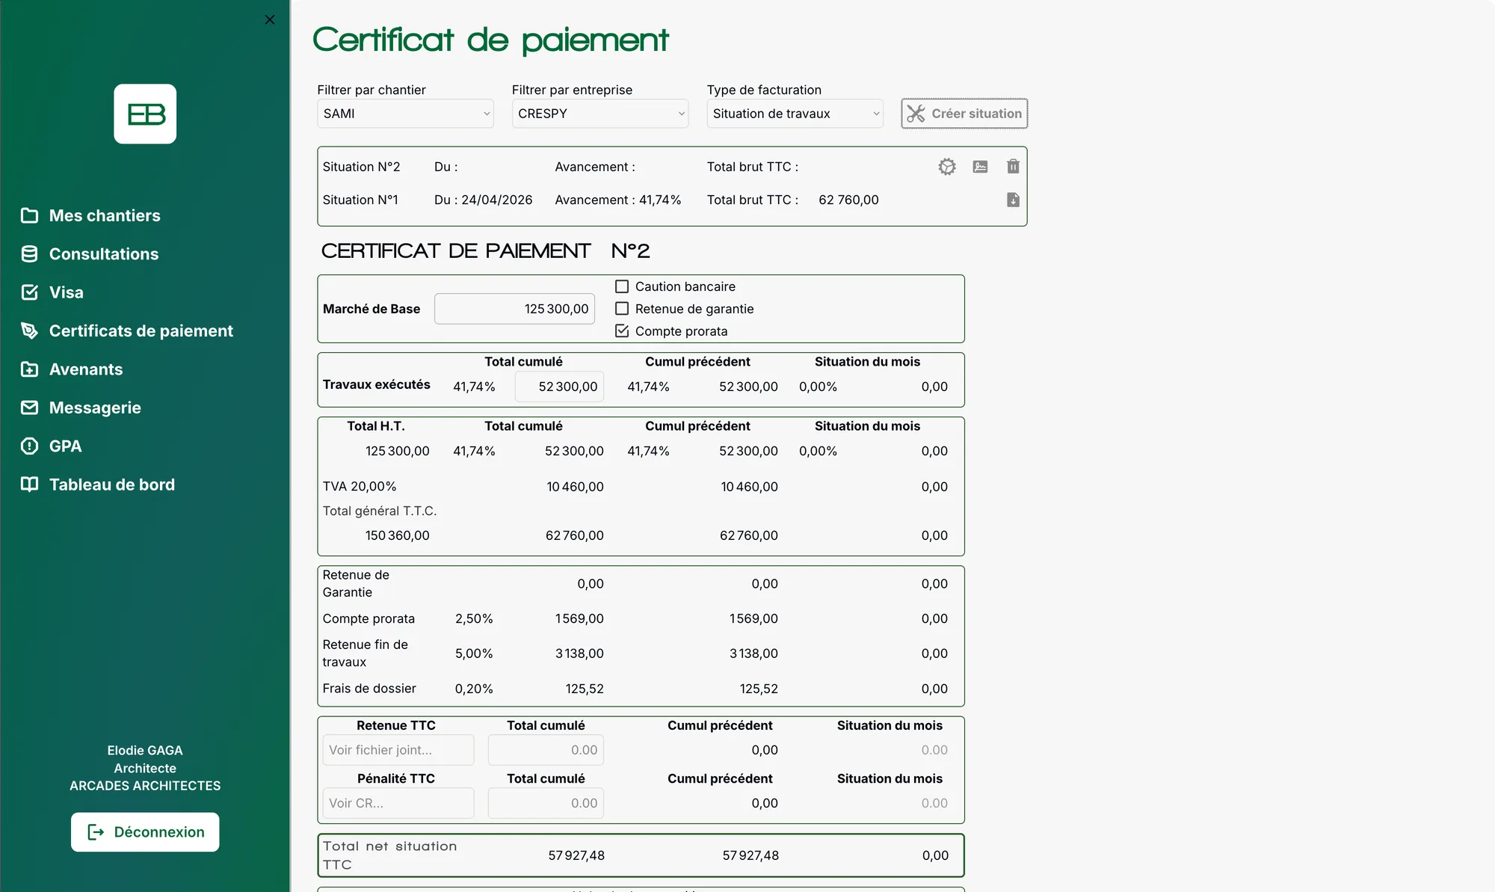Expand the Type de facturation dropdown
1495x892 pixels.
[795, 114]
